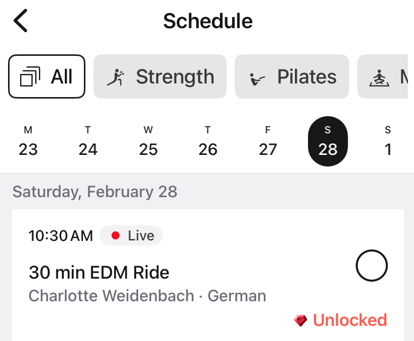Click the red Live dot indicator

116,235
